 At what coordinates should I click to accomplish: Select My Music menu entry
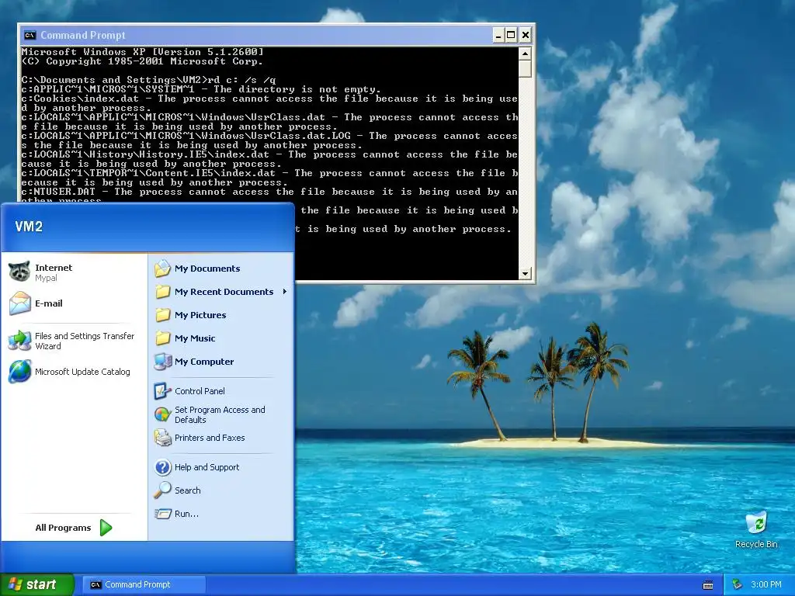[221, 338]
